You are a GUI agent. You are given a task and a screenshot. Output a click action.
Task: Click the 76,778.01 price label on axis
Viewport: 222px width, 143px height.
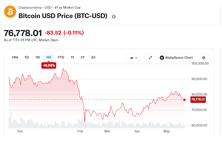(x=198, y=100)
